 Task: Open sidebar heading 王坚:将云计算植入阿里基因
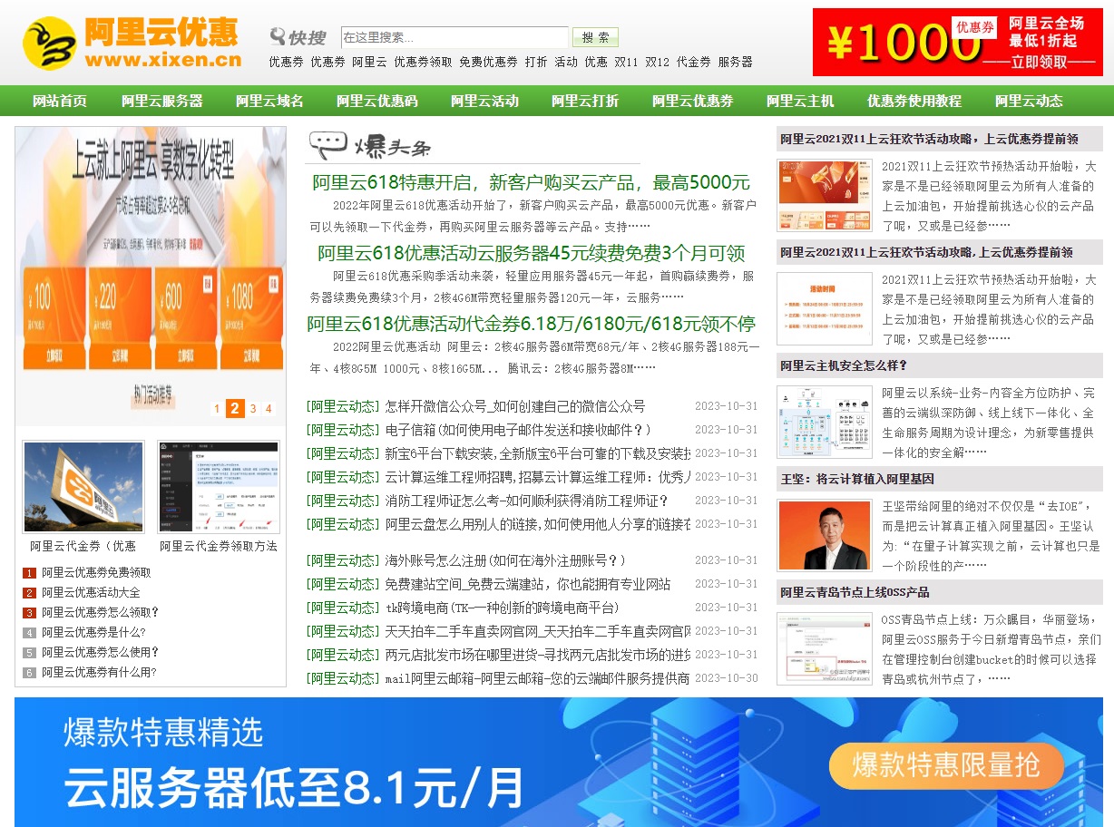(x=857, y=479)
